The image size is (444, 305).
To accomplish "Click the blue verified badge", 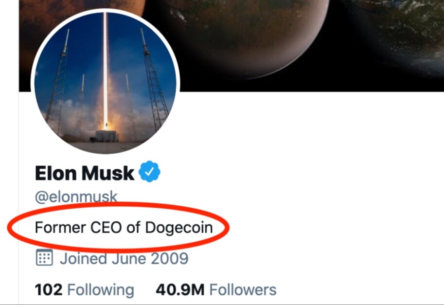I will point(149,171).
